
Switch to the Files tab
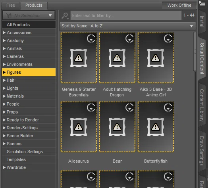[x=11, y=5]
